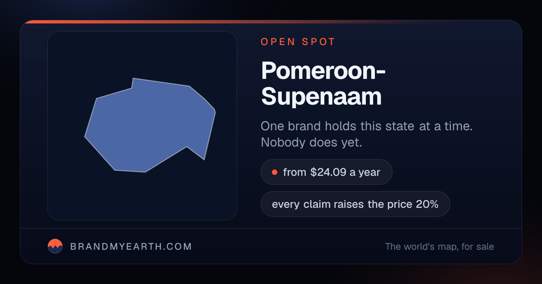Click the word 'Supenaam' in the title
The image size is (542, 284).
coord(321,96)
